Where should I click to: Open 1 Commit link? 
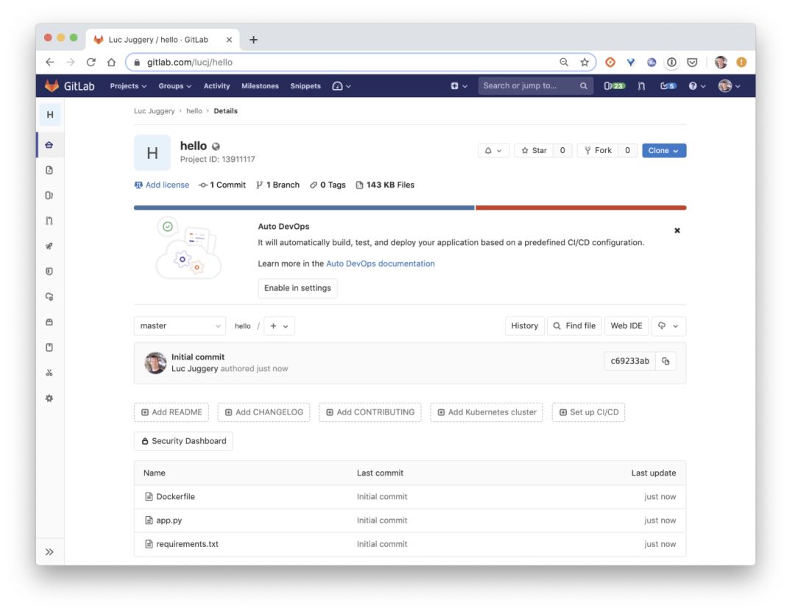tap(222, 185)
